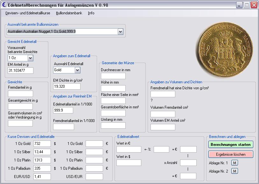The height and width of the screenshot is (184, 259).
Task: Expand the Auswahl Edelmetall Gold dropdown
Action: [x=77, y=70]
